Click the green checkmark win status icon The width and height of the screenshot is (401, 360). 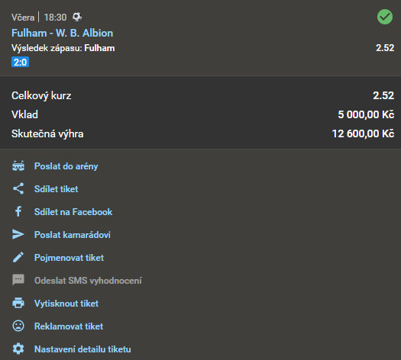pos(385,17)
